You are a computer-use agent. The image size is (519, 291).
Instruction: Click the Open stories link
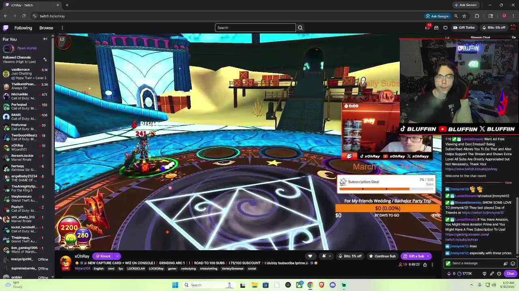(x=27, y=48)
